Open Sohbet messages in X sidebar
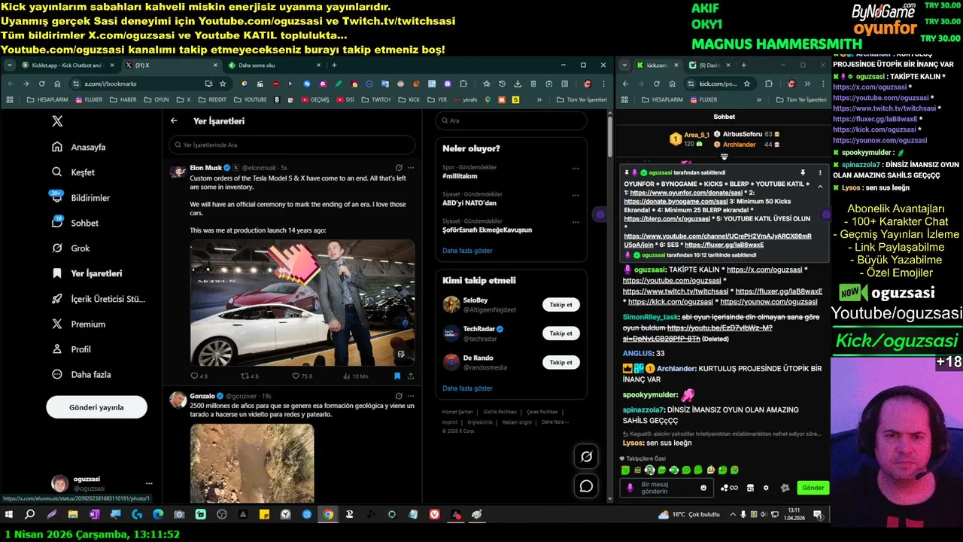Screen dimensions: 963x542 tap(75, 223)
